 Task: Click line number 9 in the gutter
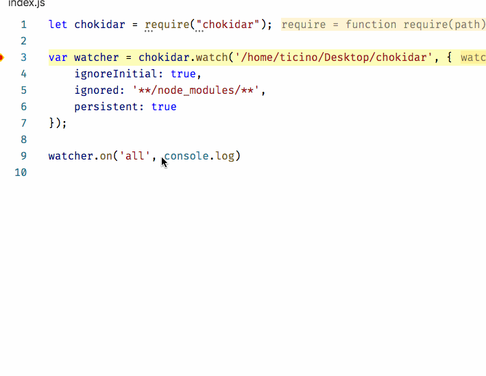24,155
